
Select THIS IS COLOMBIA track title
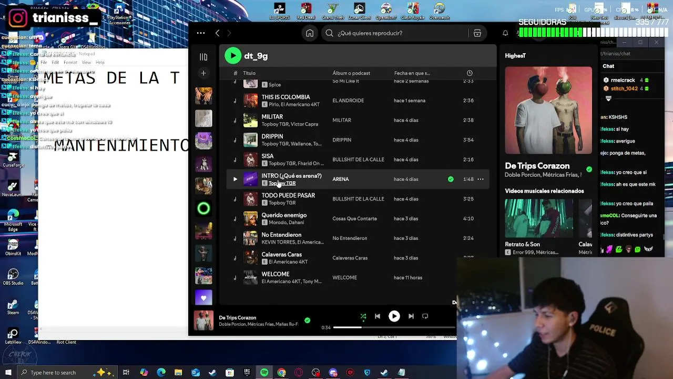[x=285, y=97]
